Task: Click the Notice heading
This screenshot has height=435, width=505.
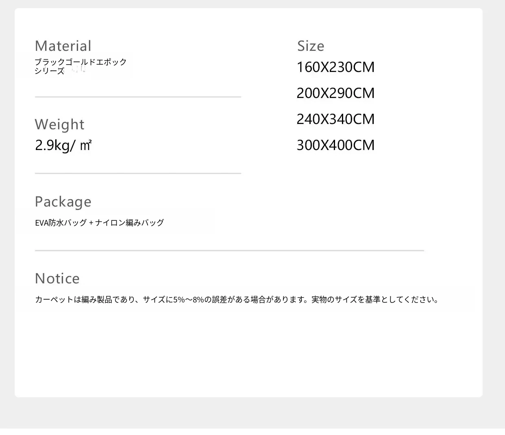Action: [57, 278]
